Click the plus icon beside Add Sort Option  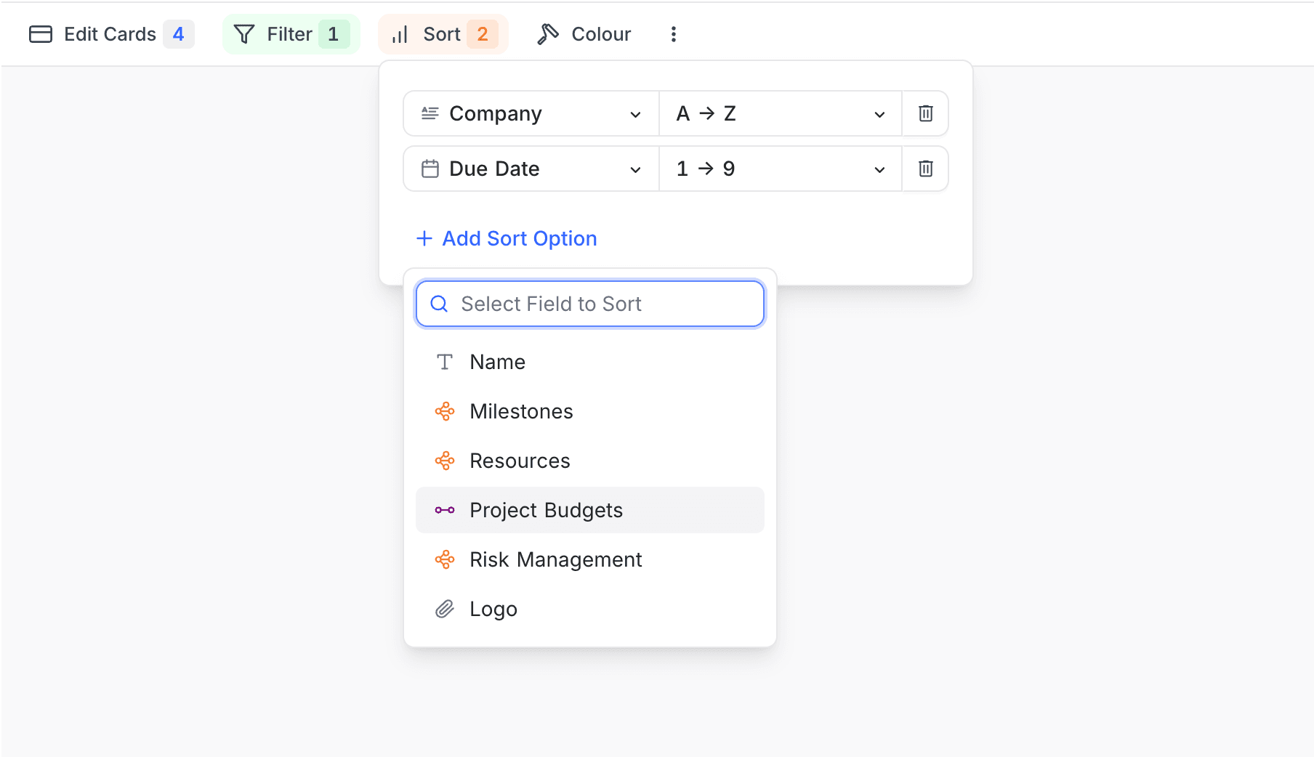click(424, 238)
